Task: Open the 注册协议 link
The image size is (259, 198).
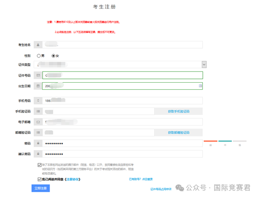Action: [72, 179]
